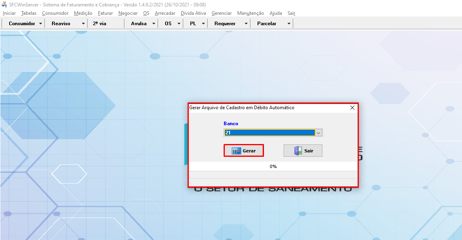
Task: Click the 0% progress bar
Action: point(273,166)
